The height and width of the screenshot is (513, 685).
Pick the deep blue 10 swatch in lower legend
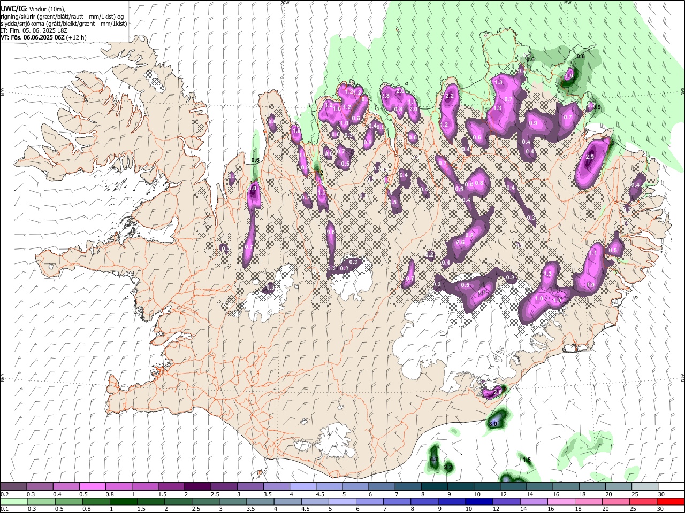[x=478, y=501]
